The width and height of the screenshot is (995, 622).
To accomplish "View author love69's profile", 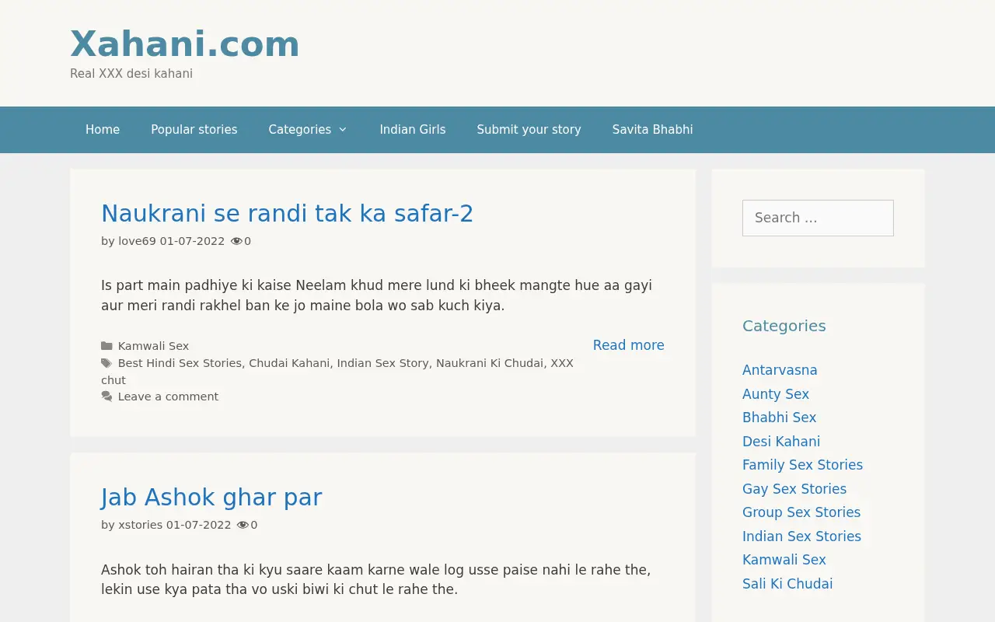I will [x=137, y=241].
